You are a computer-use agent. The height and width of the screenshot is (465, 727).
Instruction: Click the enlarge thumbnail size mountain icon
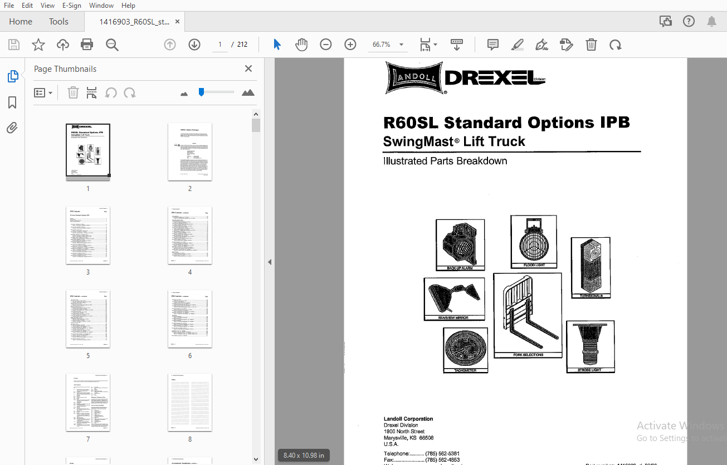pyautogui.click(x=248, y=92)
